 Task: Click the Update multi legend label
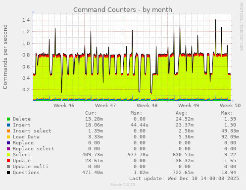click(31, 167)
